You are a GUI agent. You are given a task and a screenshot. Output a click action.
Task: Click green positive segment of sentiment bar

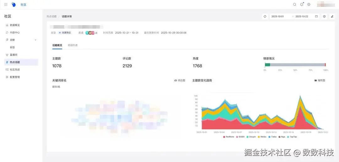268,65
